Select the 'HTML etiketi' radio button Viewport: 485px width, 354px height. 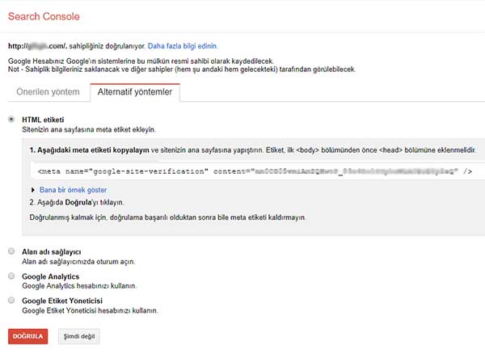coord(11,120)
